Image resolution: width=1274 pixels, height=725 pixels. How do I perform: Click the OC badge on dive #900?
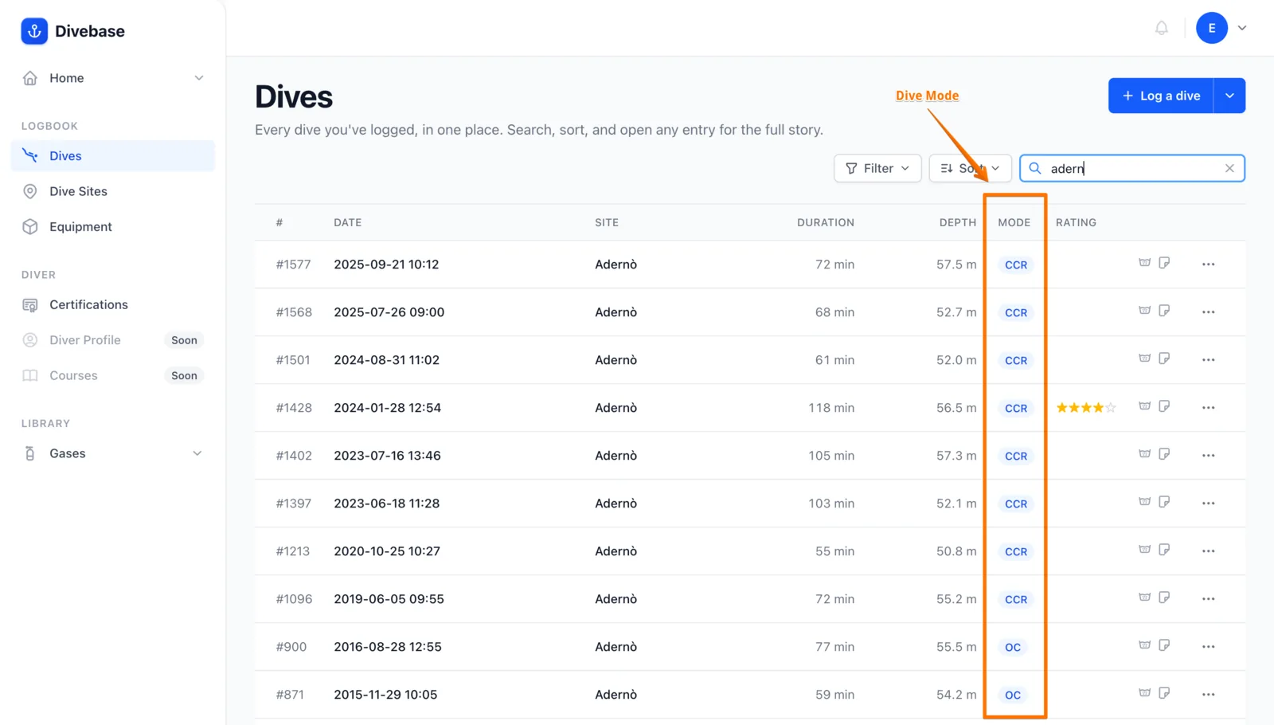[1013, 648]
